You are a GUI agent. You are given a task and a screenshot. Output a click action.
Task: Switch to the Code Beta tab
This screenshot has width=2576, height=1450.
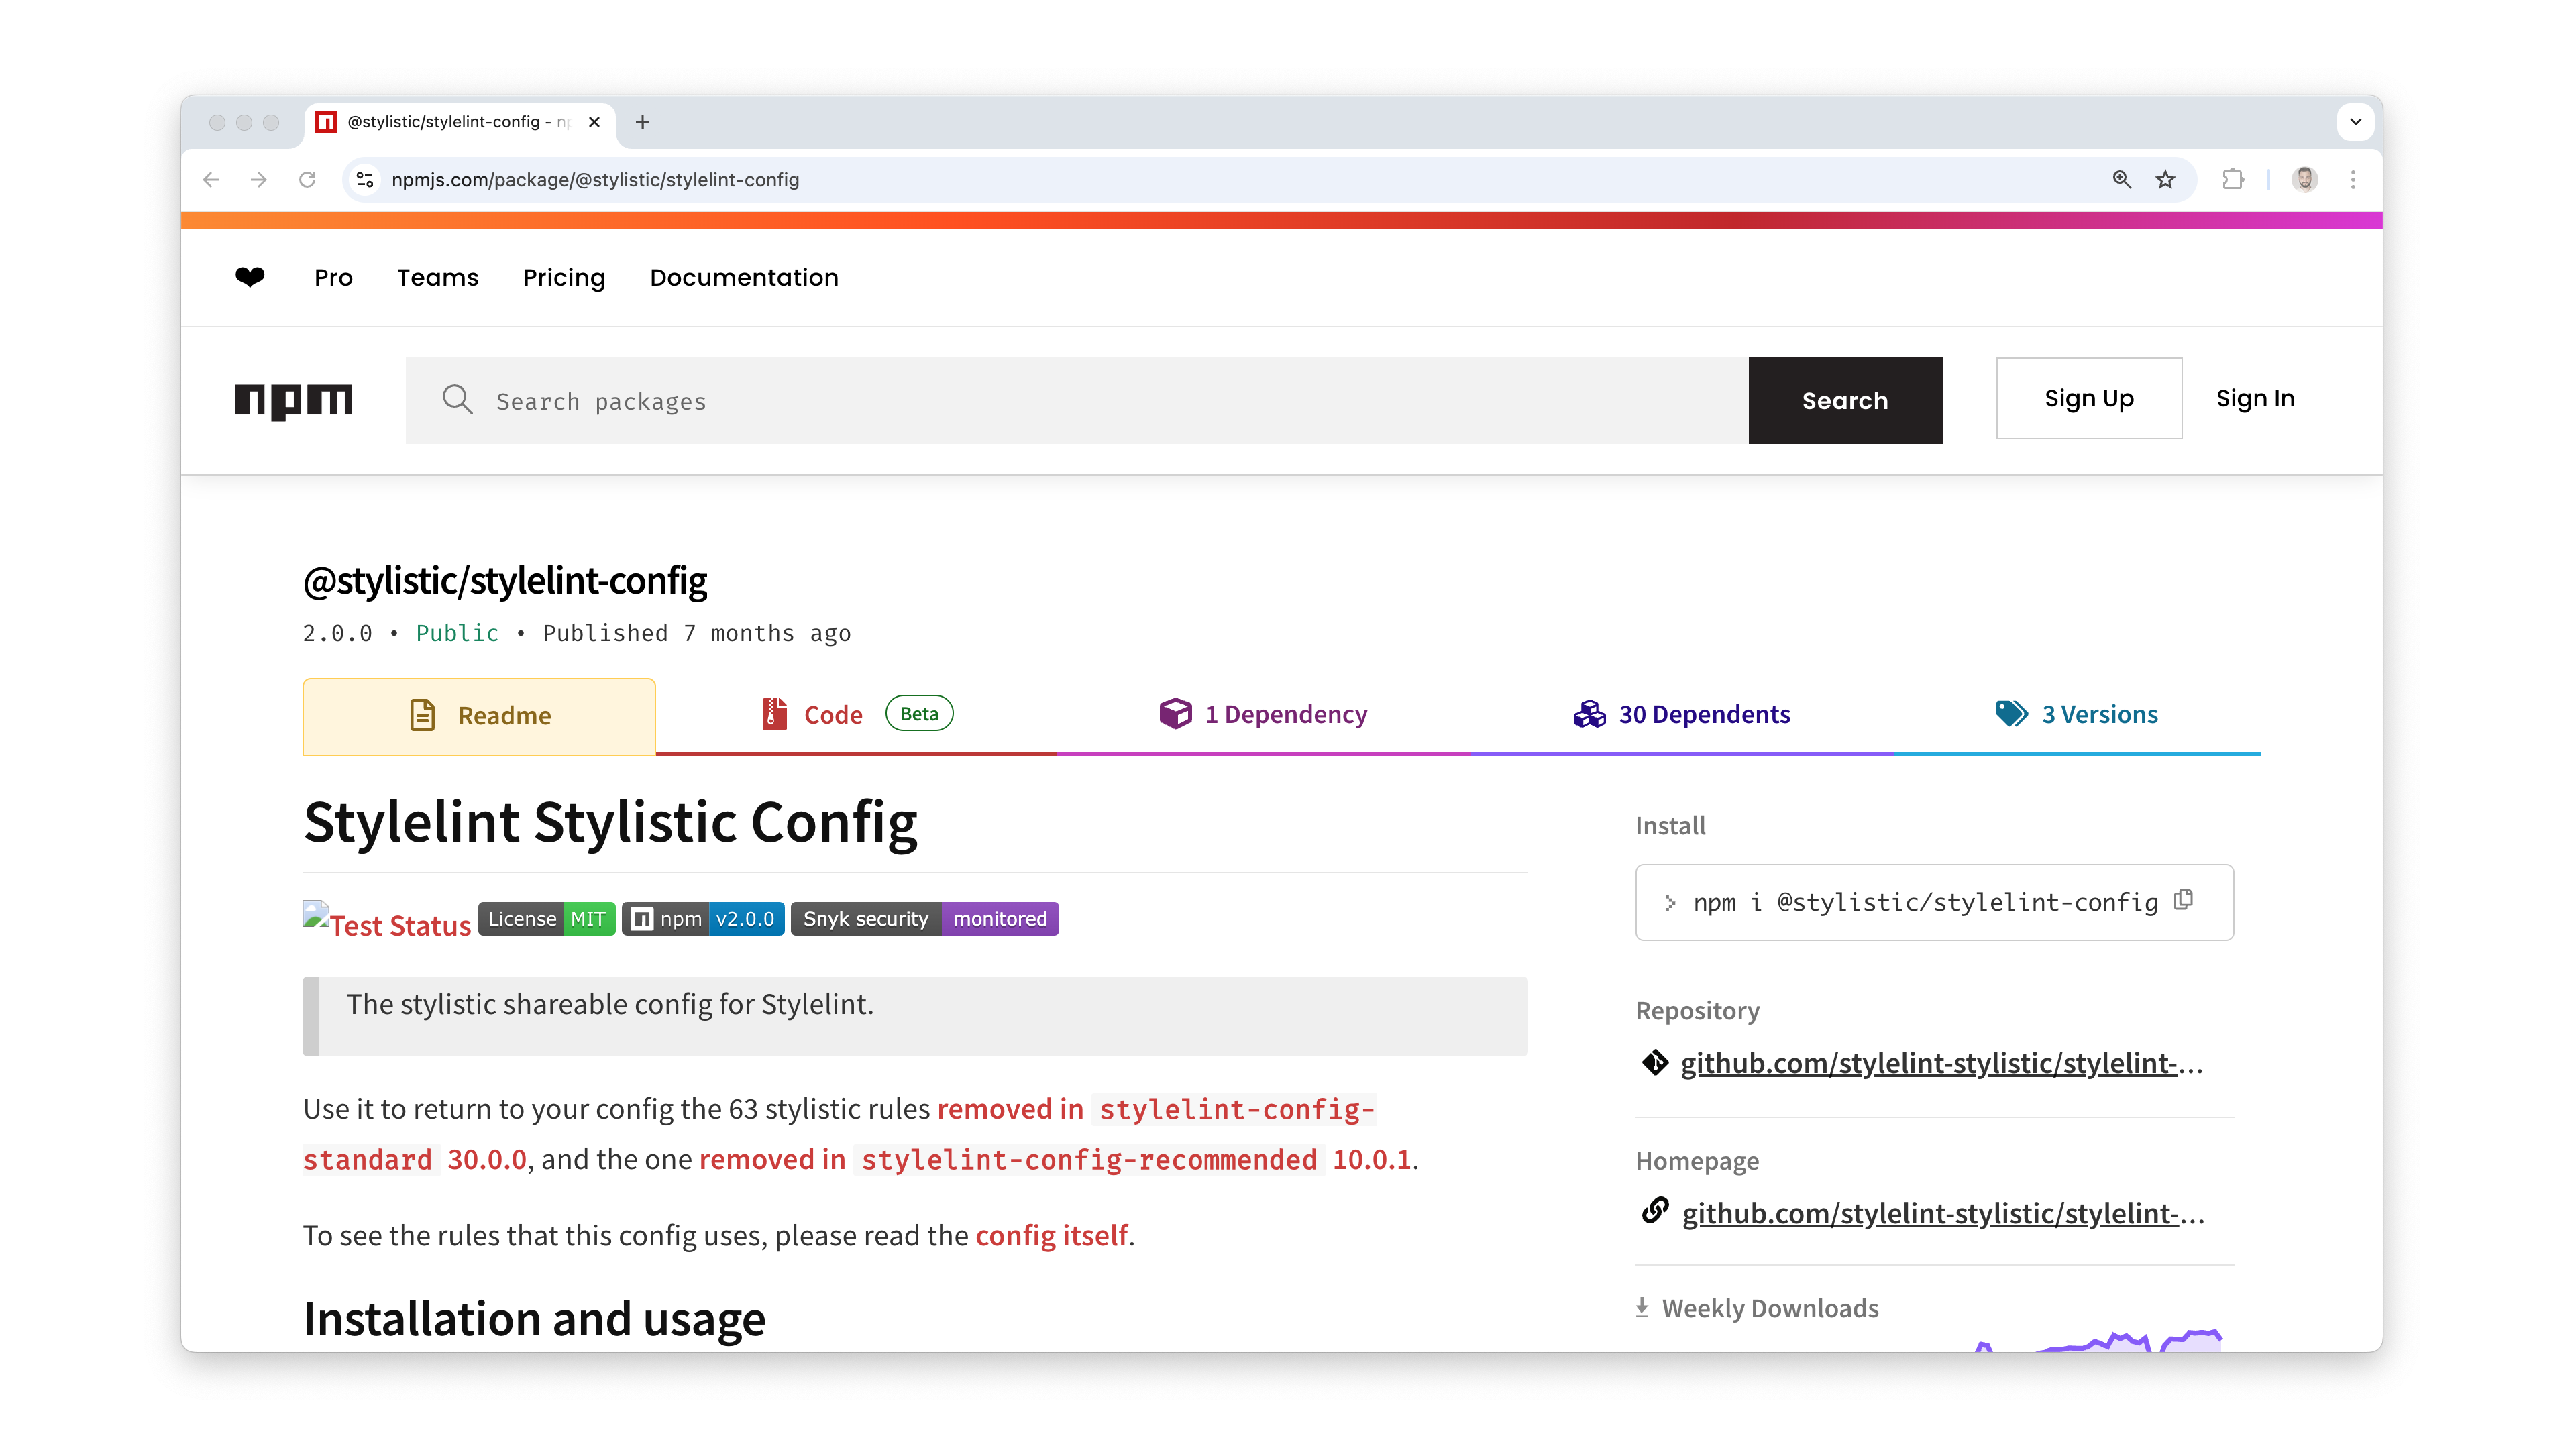(856, 715)
